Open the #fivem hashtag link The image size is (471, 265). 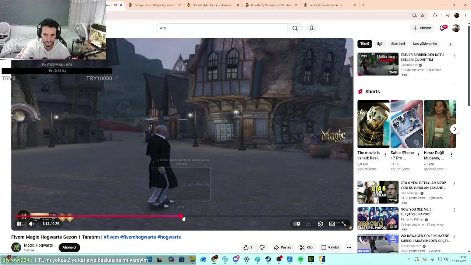point(111,237)
